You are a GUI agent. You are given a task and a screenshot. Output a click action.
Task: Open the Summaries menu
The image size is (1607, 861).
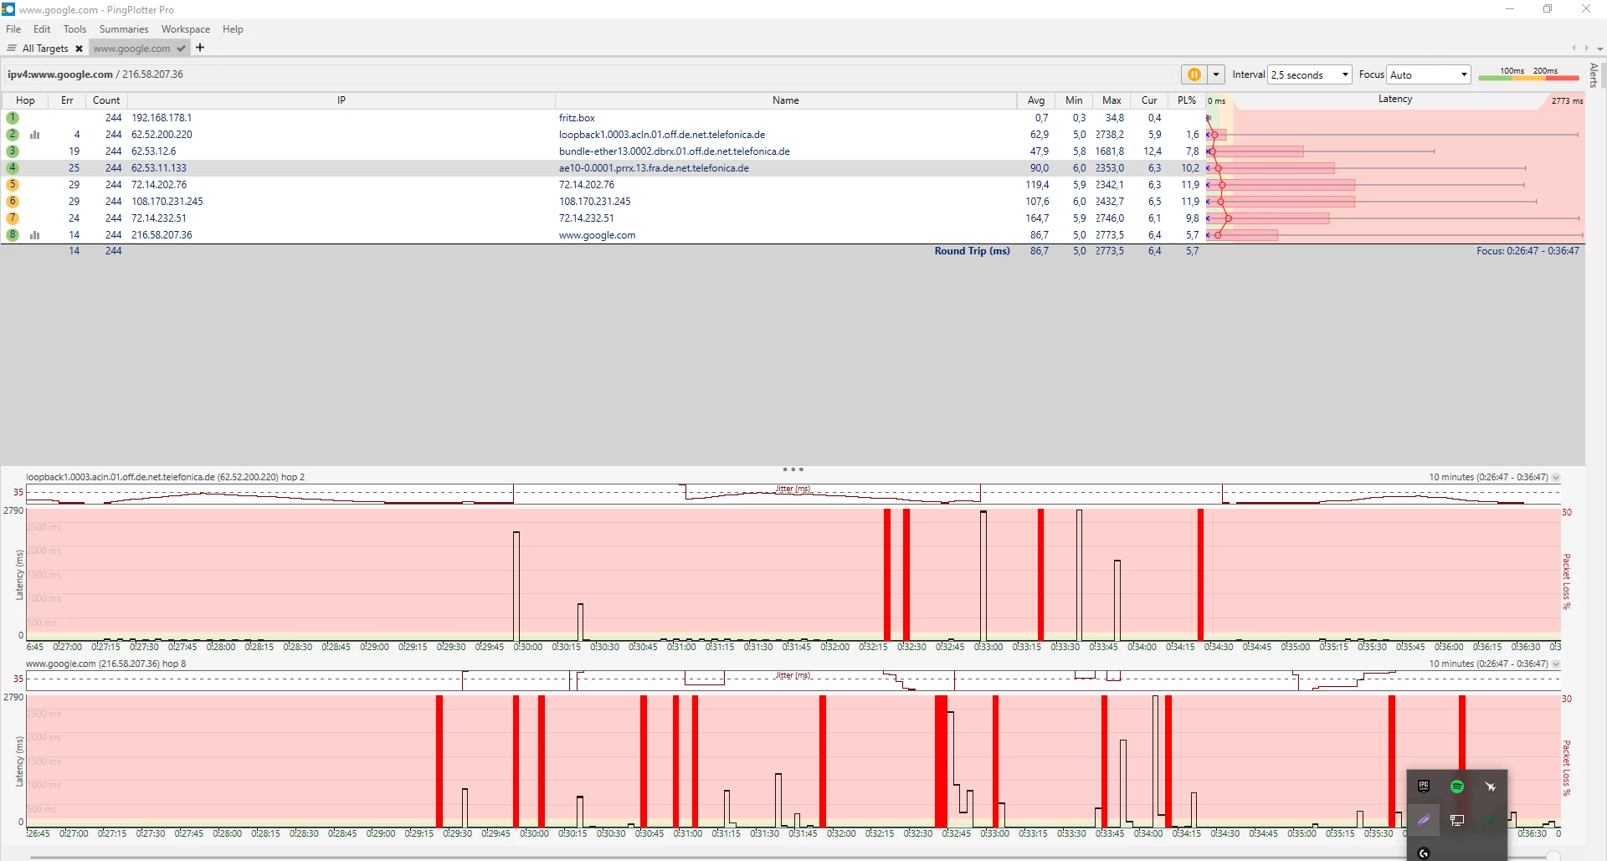123,29
